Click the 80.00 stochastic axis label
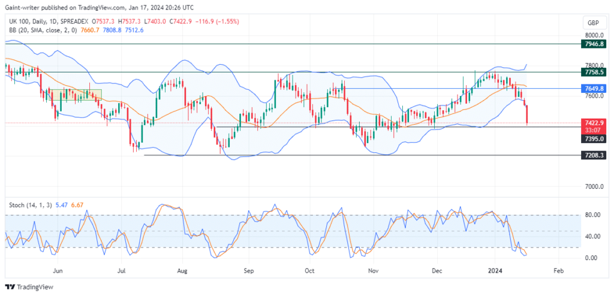 592,215
